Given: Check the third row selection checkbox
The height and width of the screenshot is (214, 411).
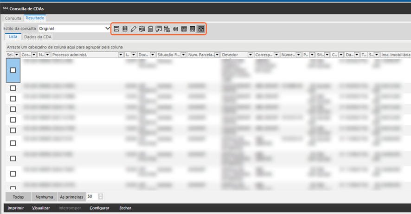Looking at the screenshot, I should click(x=13, y=98).
